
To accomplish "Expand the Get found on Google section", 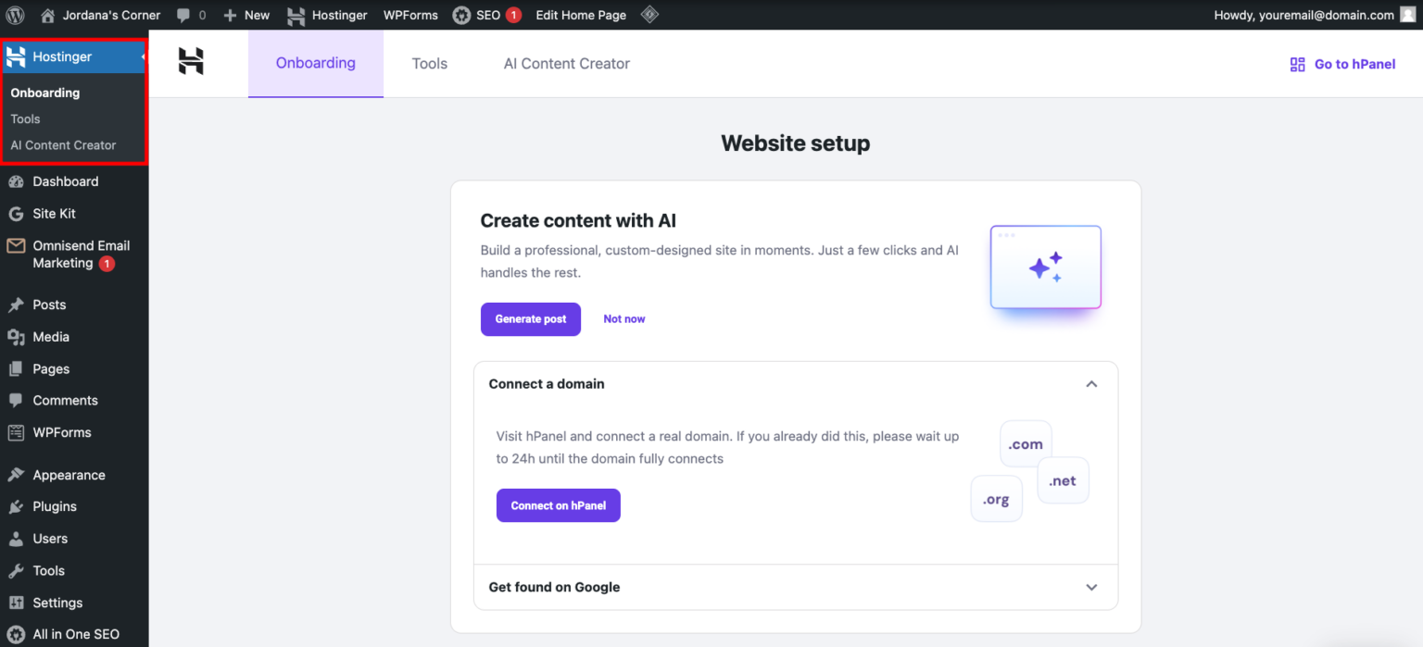I will pyautogui.click(x=1091, y=587).
